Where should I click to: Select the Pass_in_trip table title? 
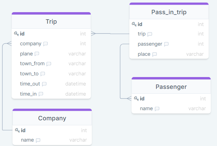pos(169,13)
